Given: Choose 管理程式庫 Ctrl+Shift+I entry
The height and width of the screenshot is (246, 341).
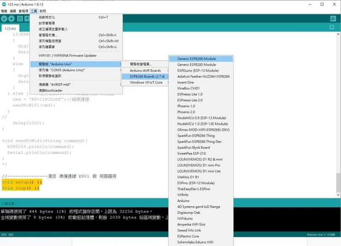Looking at the screenshot, I should click(x=76, y=35).
